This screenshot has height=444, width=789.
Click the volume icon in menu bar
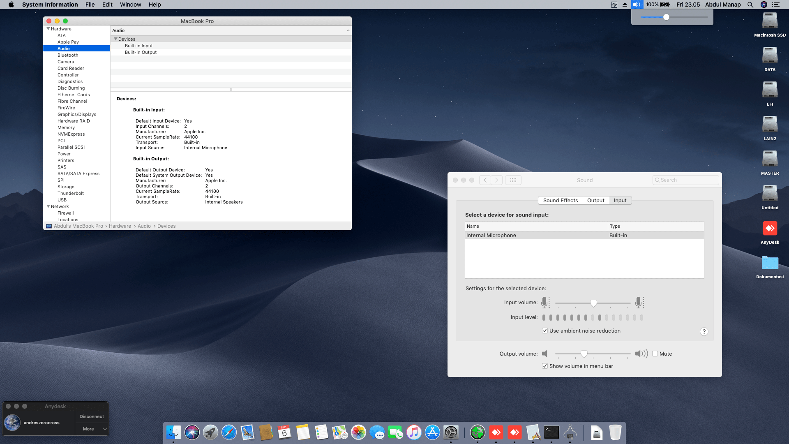637,5
